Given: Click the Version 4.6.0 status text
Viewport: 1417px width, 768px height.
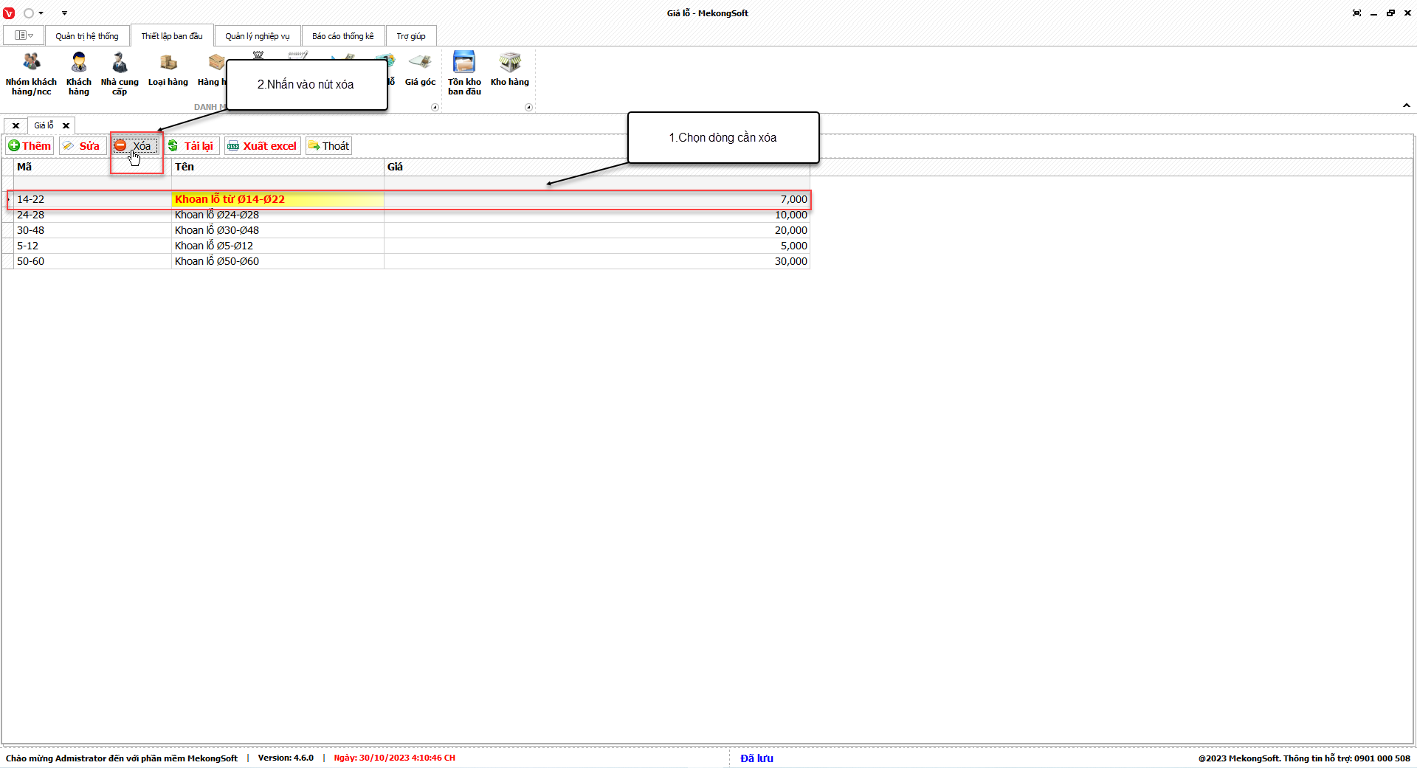Looking at the screenshot, I should click(286, 758).
